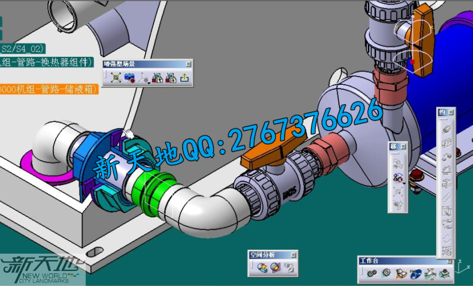
Task: Click the Exit Scene icon with yellow arrow
Action: click(x=184, y=77)
